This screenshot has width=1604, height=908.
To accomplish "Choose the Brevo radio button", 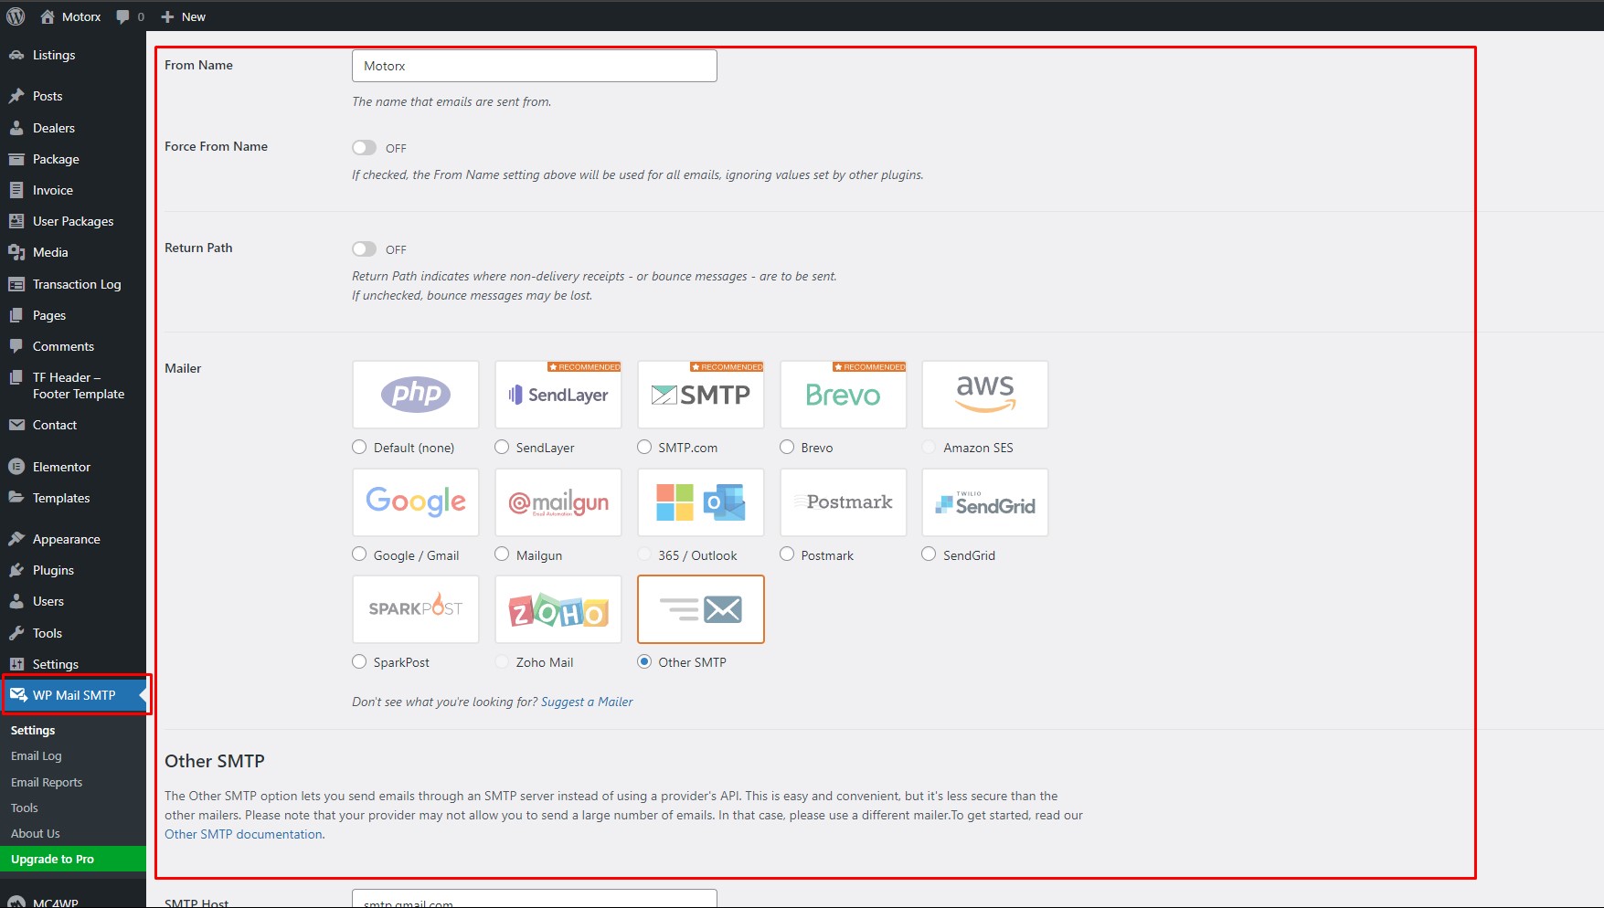I will tap(787, 447).
